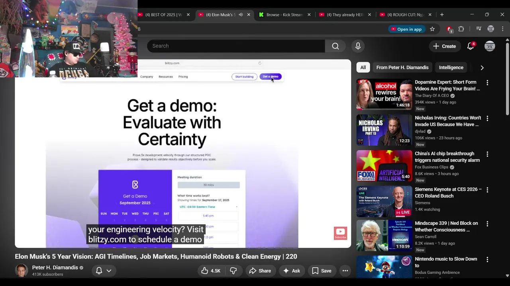
Task: Like the video with 4.5K likes
Action: click(x=211, y=271)
